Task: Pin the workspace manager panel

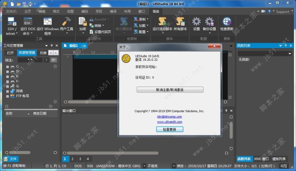Action: 51,46
